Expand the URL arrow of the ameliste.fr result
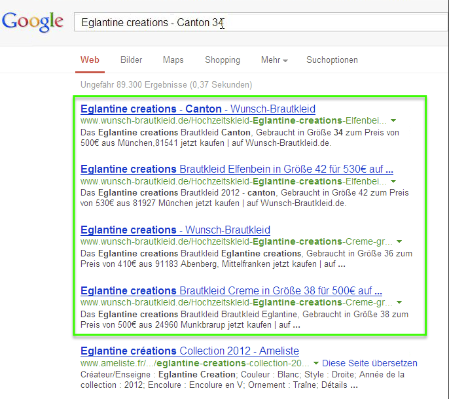Screen dimensions: 449x399 [316, 363]
